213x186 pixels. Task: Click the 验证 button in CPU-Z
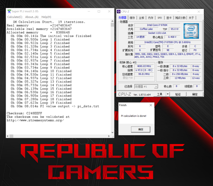tap(178, 94)
